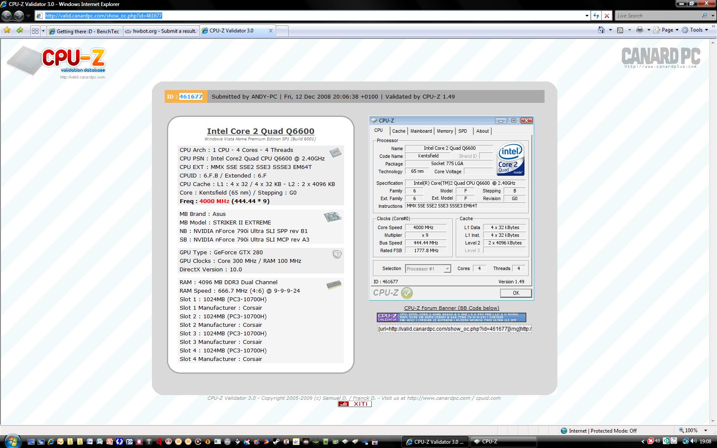Screen dimensions: 717x448
Task: Open a new blank browser tab
Action: coord(282,31)
